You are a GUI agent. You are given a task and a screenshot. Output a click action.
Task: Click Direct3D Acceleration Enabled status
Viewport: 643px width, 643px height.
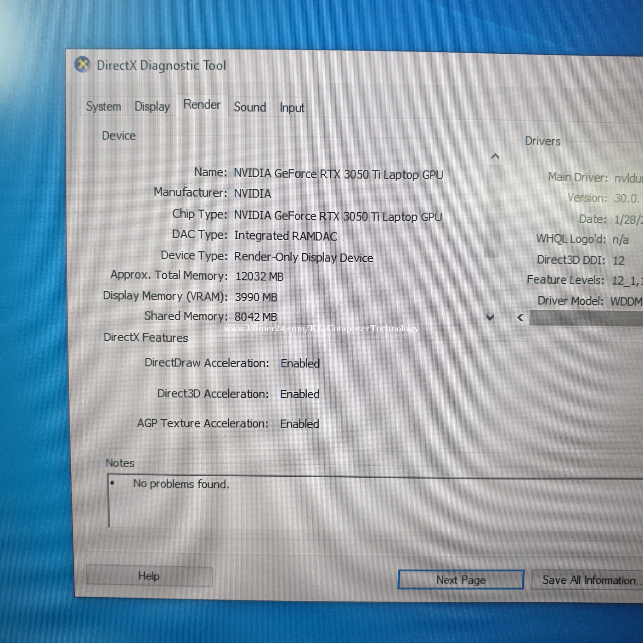coord(299,394)
